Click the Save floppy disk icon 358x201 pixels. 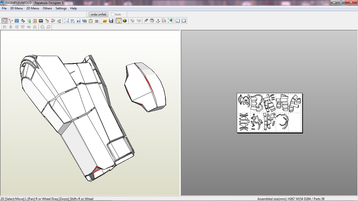[111, 21]
